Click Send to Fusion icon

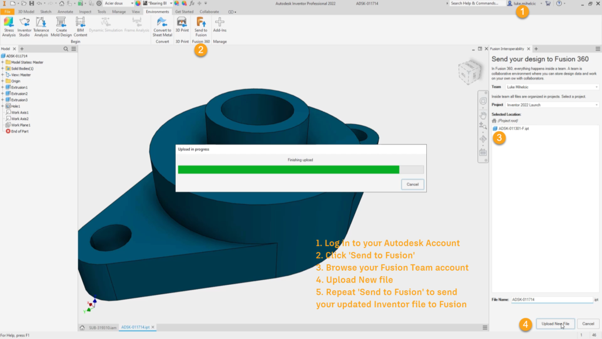coord(201,27)
